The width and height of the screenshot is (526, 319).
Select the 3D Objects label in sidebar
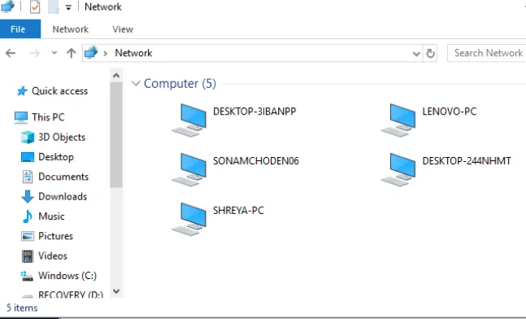tap(62, 138)
